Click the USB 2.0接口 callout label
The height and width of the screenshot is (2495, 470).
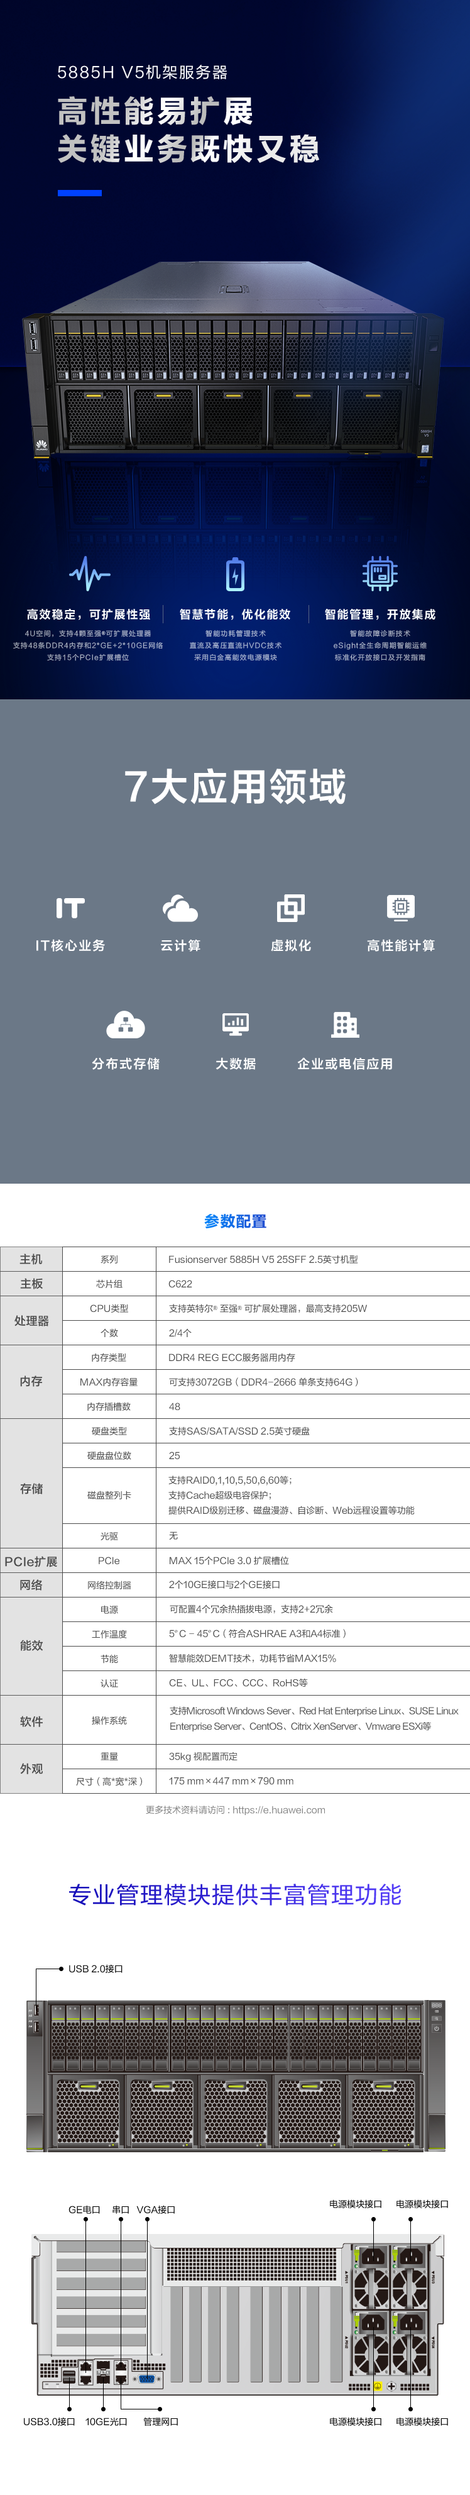[x=96, y=1968]
